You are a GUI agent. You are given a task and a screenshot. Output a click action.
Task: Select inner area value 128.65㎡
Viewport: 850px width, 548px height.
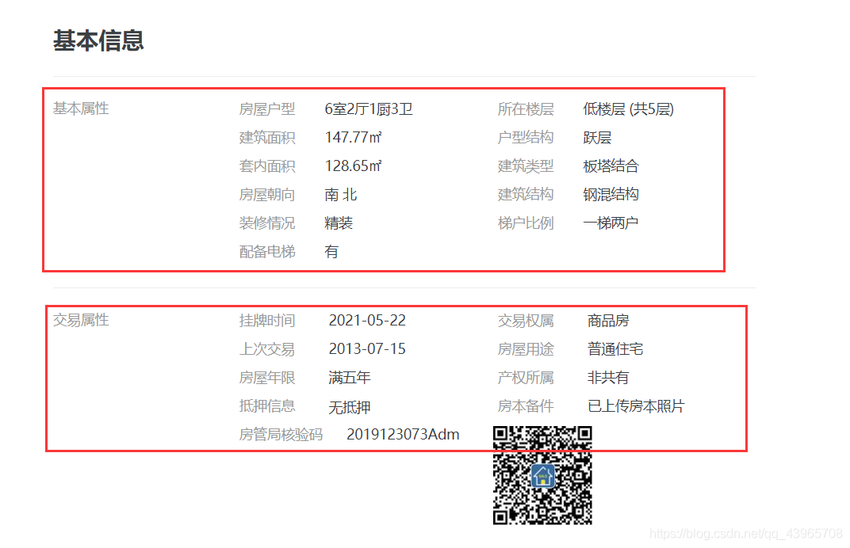click(353, 166)
